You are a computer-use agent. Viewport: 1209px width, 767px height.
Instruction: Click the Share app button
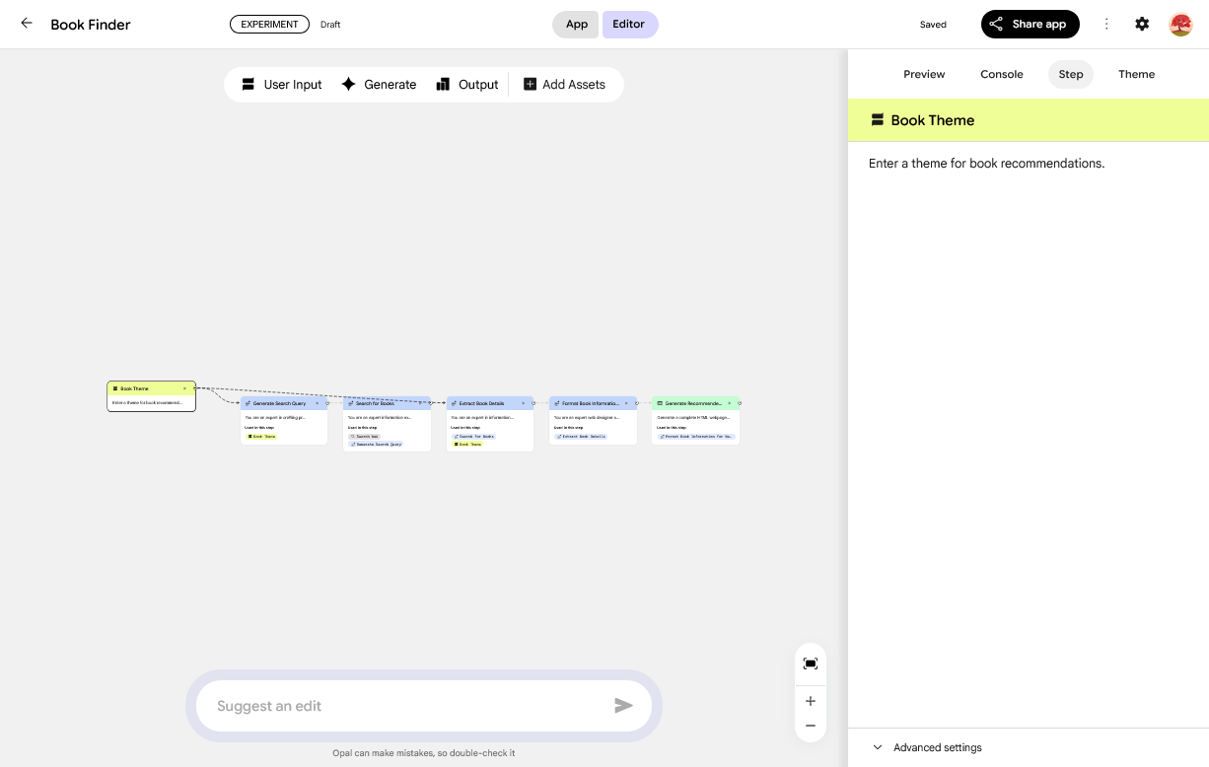(1030, 25)
